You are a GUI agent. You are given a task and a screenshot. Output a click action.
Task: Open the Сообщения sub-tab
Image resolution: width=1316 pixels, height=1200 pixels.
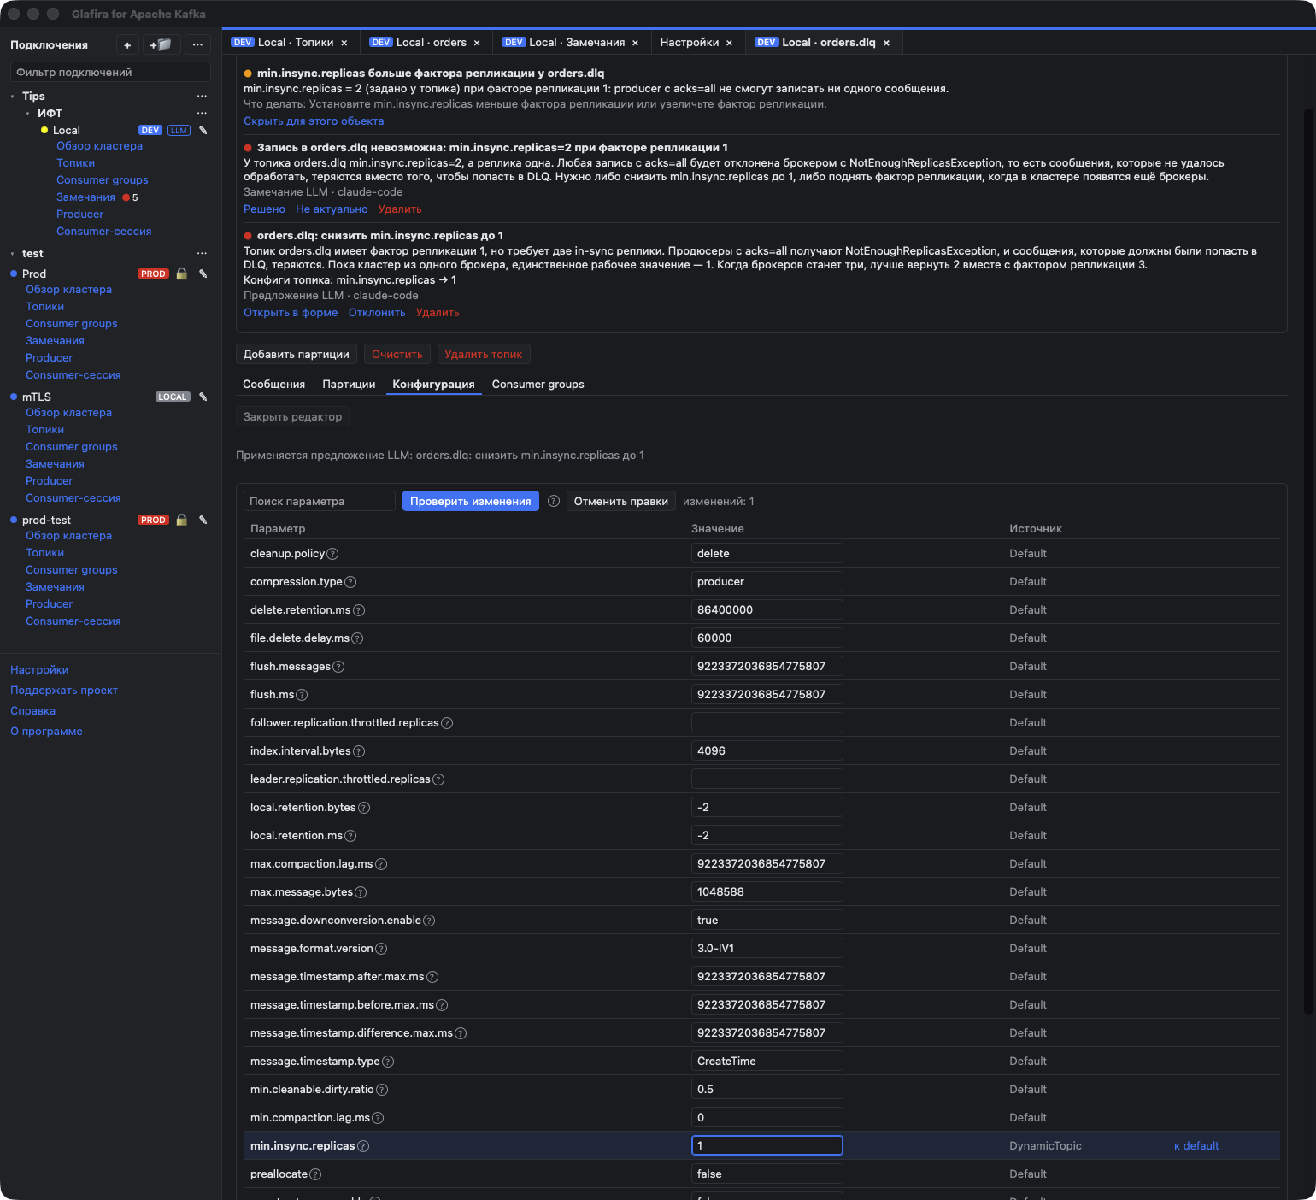click(273, 384)
